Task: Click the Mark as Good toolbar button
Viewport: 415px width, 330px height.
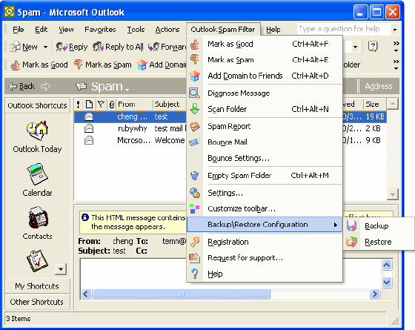Action: point(39,65)
